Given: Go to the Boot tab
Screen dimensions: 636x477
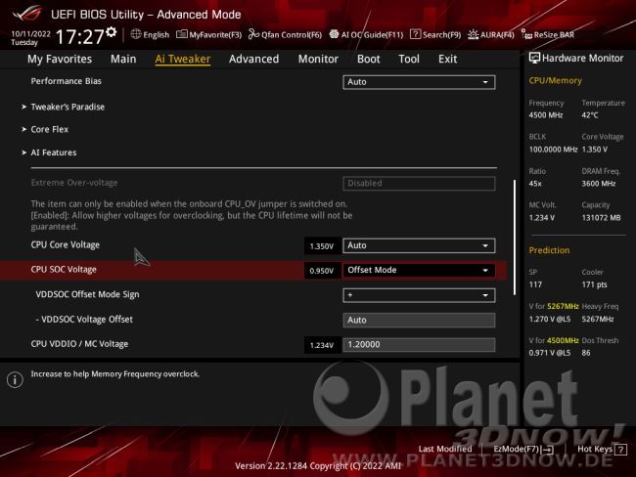Looking at the screenshot, I should click(368, 60).
